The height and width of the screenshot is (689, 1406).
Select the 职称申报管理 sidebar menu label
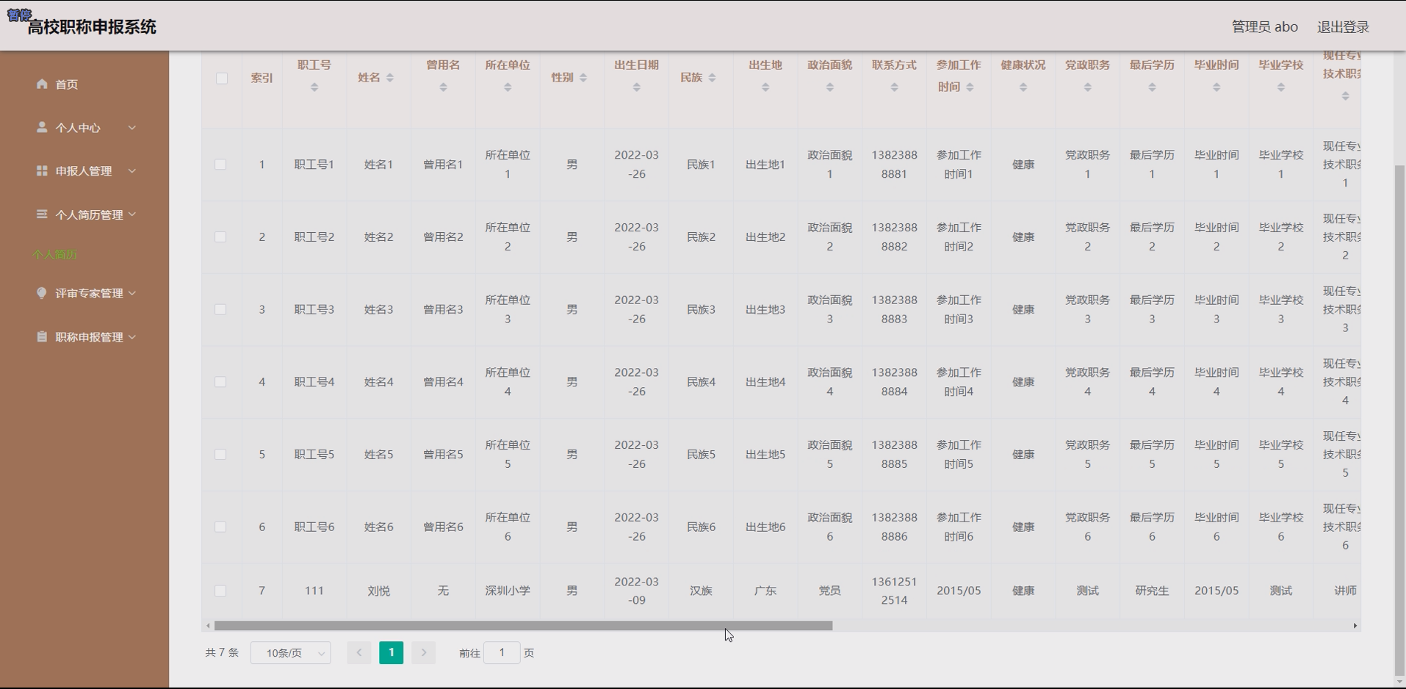pos(90,337)
